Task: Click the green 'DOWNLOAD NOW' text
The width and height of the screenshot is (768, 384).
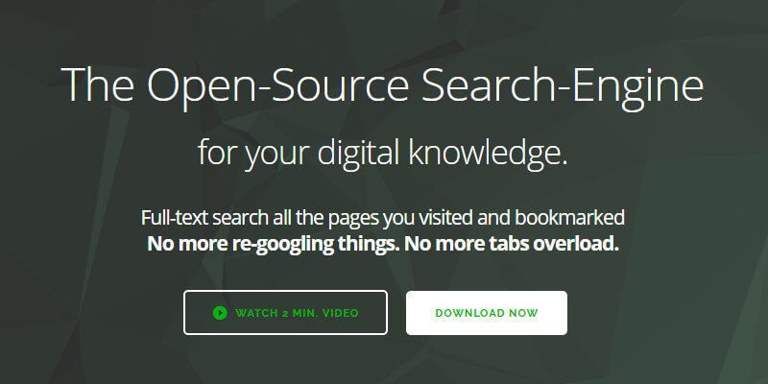Action: (487, 313)
